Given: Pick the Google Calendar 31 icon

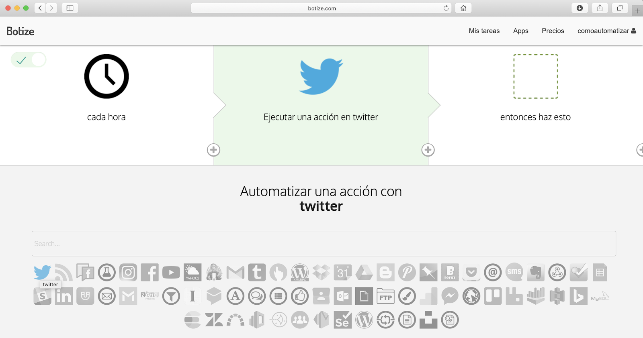Looking at the screenshot, I should click(x=343, y=273).
